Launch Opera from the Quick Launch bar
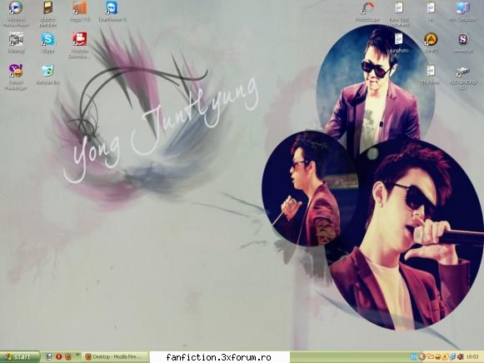This screenshot has width=484, height=363. pos(58,356)
